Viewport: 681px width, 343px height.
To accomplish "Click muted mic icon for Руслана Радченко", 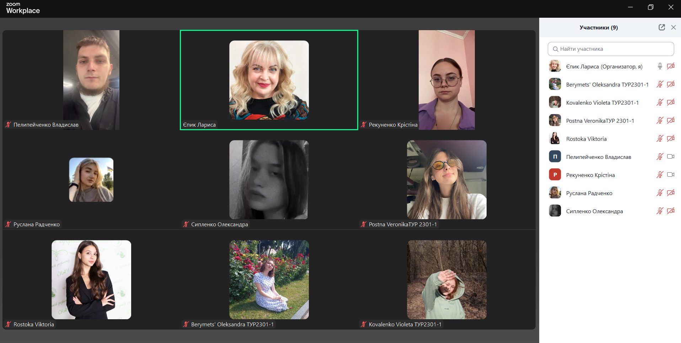I will point(660,193).
